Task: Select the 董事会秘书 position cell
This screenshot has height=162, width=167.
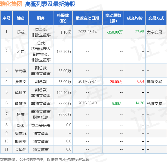Action: click(41, 125)
